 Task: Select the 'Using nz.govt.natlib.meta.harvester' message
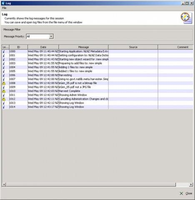pos(84,79)
